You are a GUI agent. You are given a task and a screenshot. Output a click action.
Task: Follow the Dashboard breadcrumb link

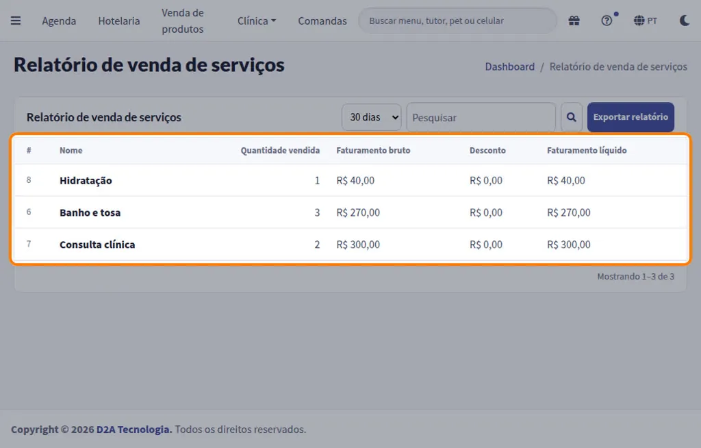[509, 66]
